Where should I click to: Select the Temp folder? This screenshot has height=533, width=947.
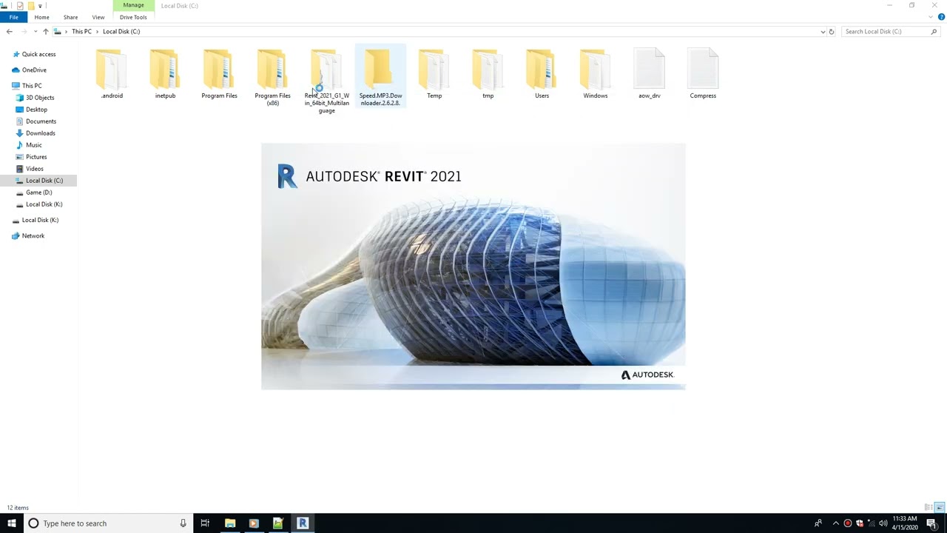(x=434, y=74)
